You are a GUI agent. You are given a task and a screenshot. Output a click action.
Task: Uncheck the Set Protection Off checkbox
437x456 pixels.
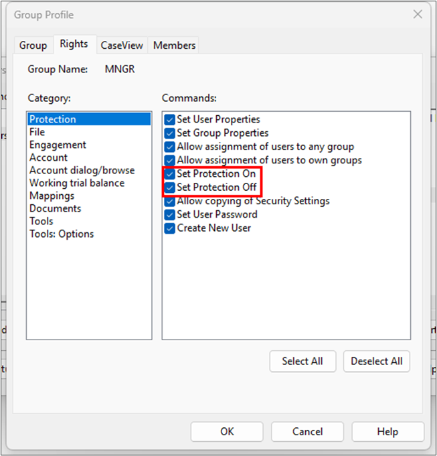pos(170,187)
